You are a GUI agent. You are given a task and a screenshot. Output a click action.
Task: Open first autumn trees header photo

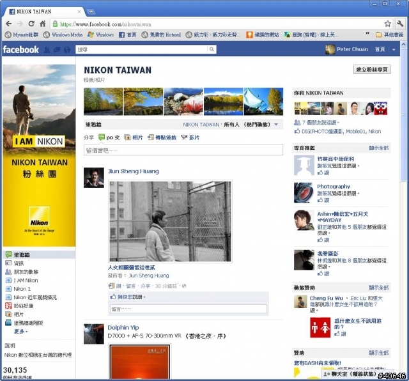[x=104, y=102]
